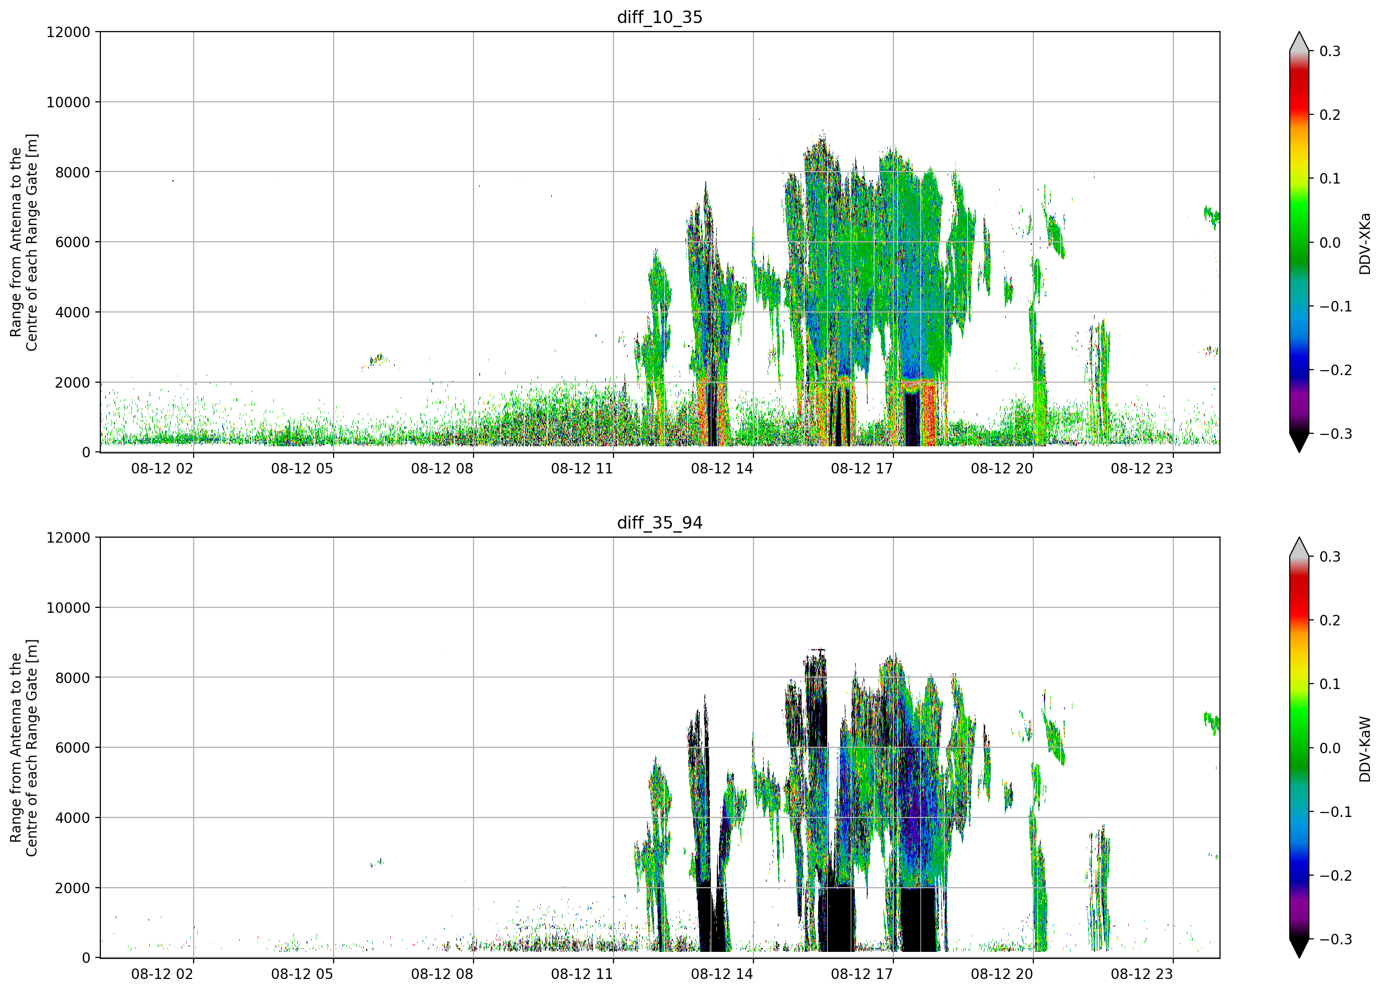Click the 08-12 14 x-tick under diff_35_94
The image size is (1382, 992).
(722, 974)
